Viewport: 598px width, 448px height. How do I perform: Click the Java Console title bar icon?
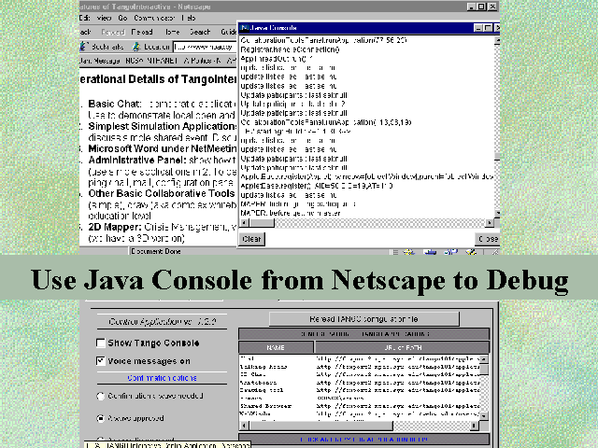click(x=245, y=28)
